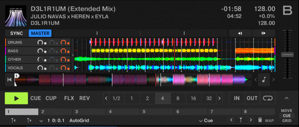This screenshot has width=299, height=127.
Task: Switch to the CUE panel tab
Action: tap(287, 116)
